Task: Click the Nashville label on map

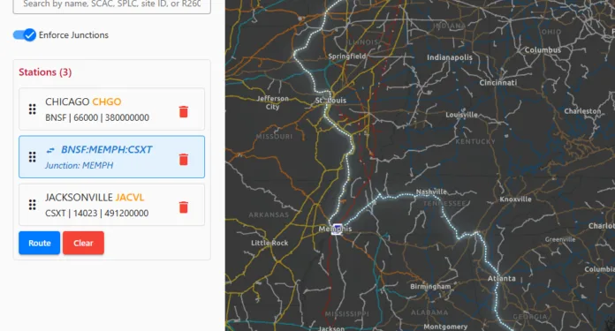Action: pos(431,192)
